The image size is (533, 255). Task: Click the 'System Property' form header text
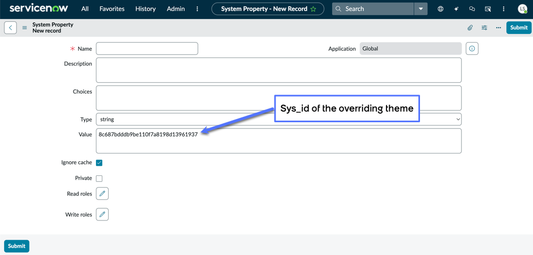point(53,25)
